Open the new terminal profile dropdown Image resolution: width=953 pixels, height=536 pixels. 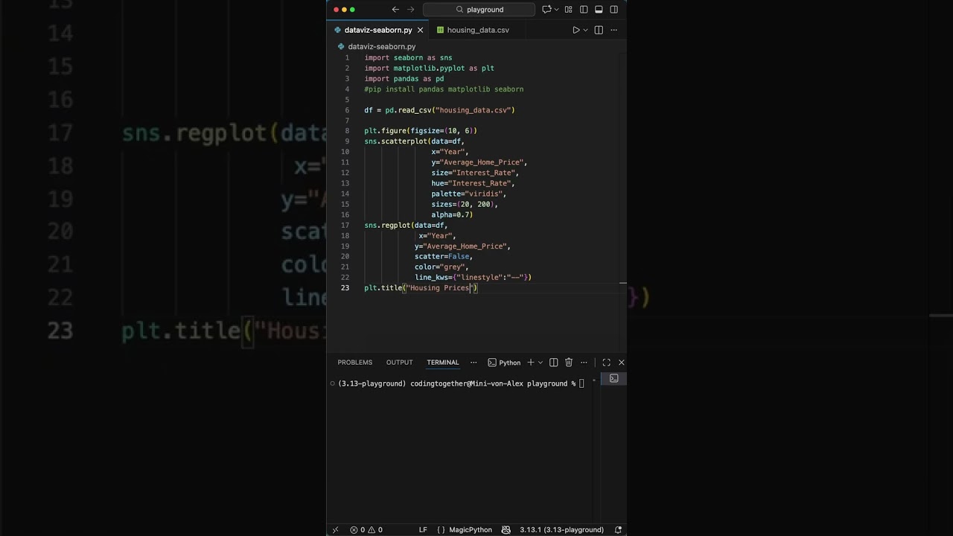click(x=541, y=363)
